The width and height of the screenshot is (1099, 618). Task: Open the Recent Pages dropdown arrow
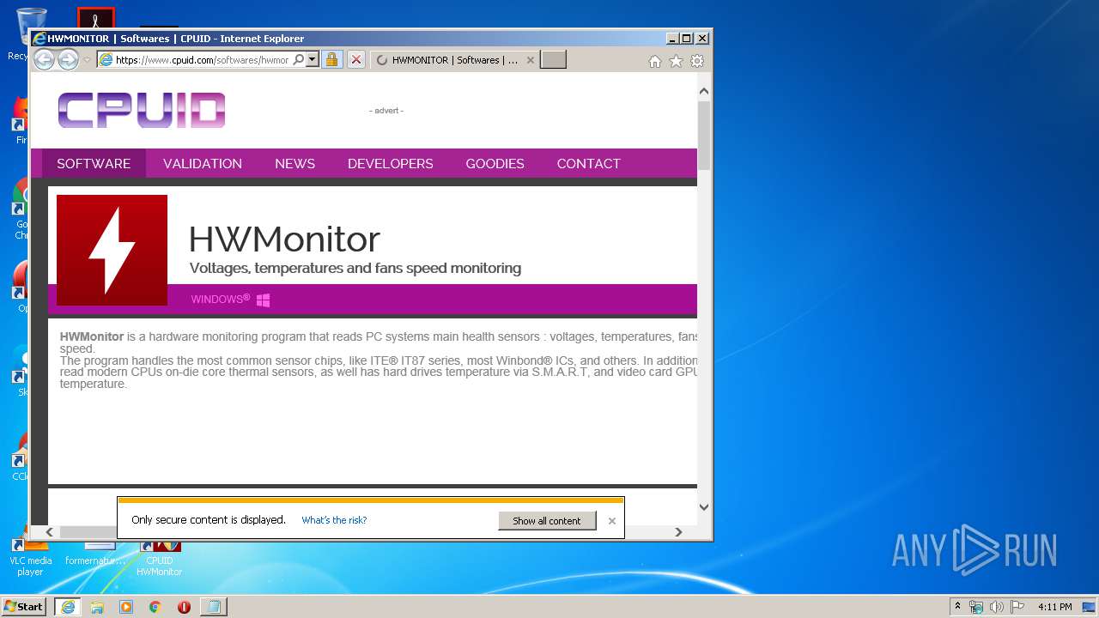click(x=87, y=60)
